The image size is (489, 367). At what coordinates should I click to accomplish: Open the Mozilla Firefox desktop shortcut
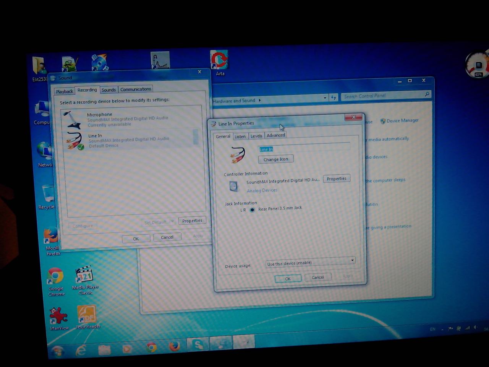coord(52,242)
